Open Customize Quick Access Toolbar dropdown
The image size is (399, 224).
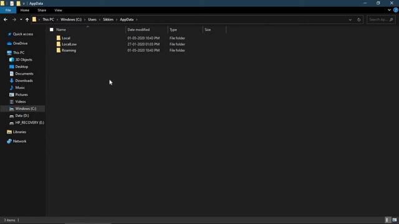24,4
